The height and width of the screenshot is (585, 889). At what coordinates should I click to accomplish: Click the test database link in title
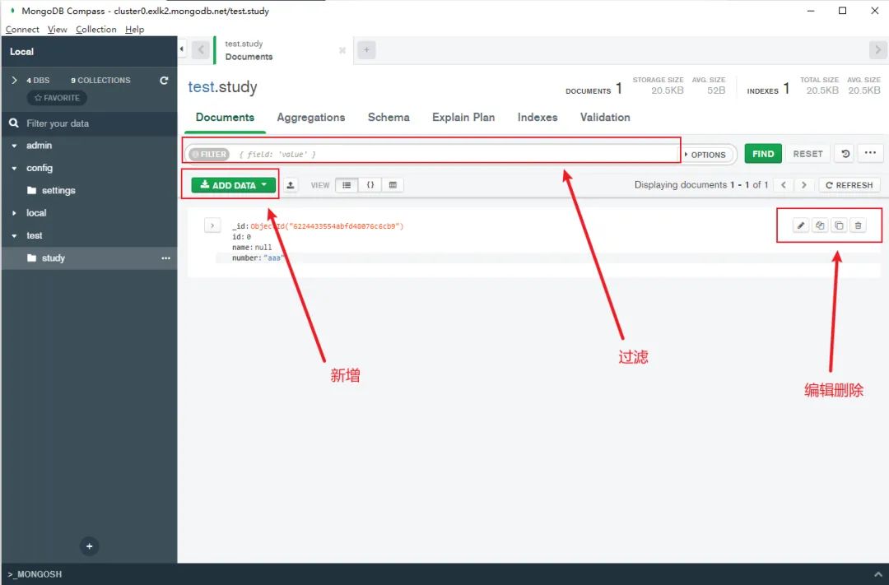[202, 86]
